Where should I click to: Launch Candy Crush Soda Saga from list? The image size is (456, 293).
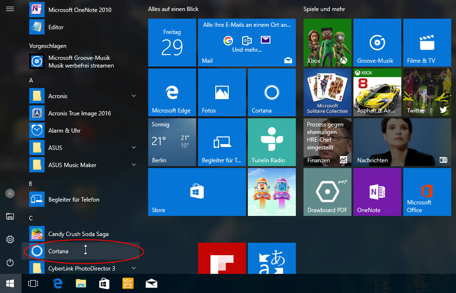(81, 234)
